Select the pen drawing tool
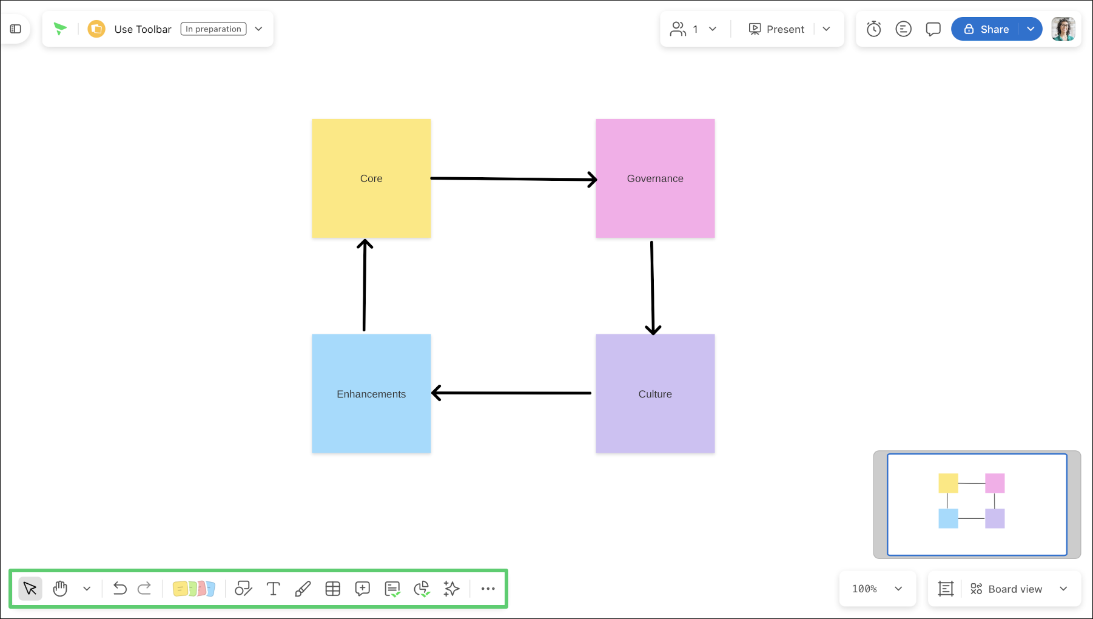This screenshot has width=1093, height=619. tap(303, 589)
